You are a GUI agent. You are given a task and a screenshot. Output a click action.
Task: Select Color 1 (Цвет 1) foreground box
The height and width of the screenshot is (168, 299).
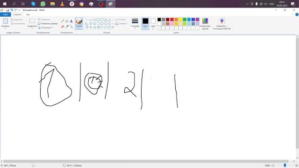pos(145,24)
